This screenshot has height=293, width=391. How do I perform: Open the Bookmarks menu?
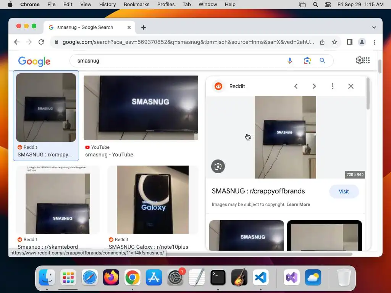[136, 5]
